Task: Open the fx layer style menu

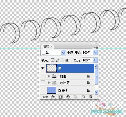Action: coord(54,97)
